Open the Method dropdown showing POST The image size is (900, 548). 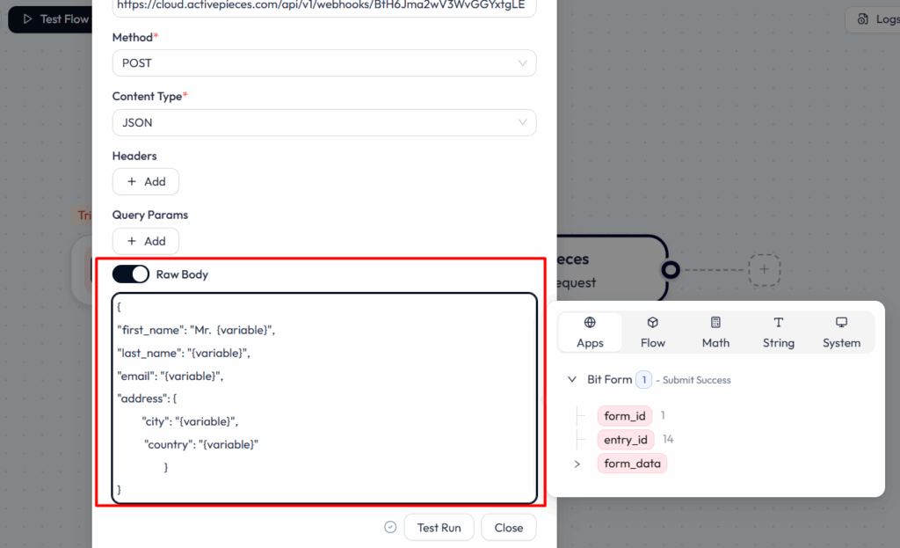coord(324,62)
